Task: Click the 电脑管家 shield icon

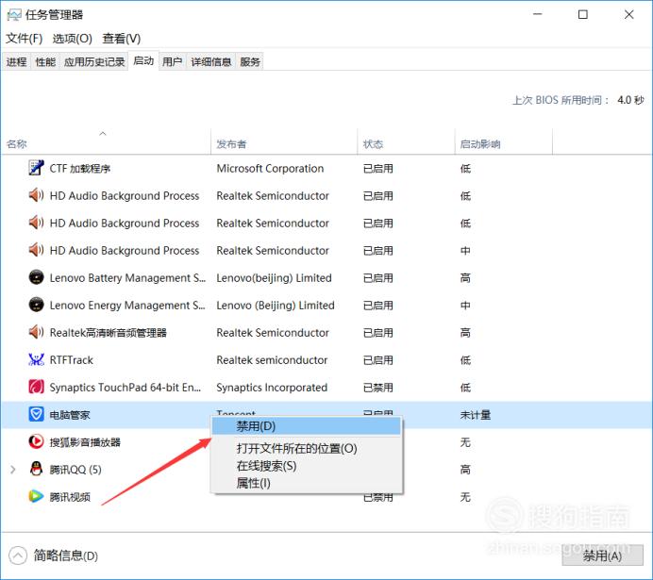Action: pyautogui.click(x=36, y=414)
